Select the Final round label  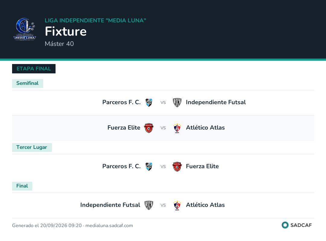[x=22, y=186]
